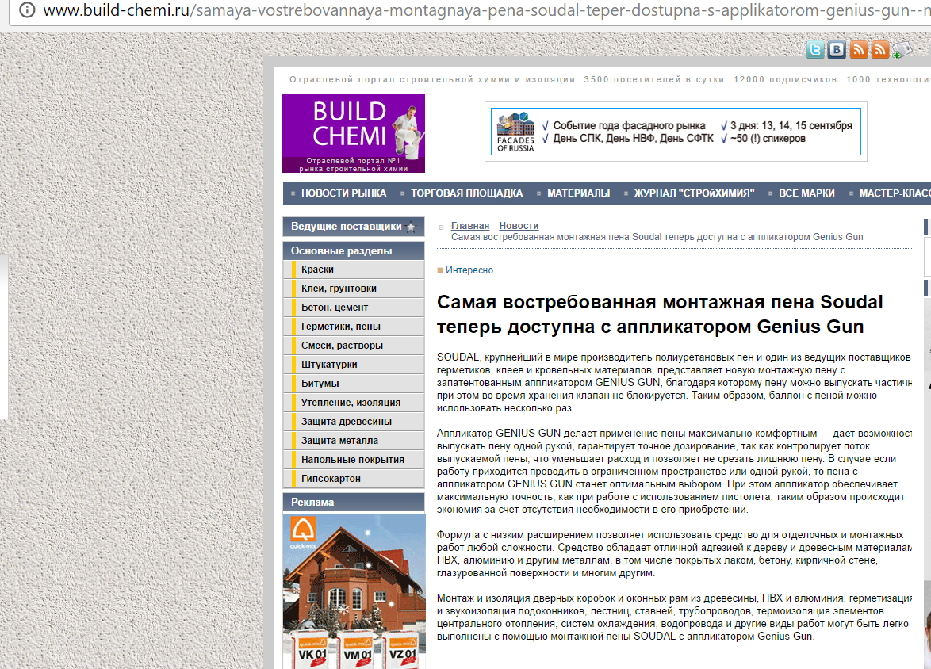Click the Основные разделы sidebar header
Screen dimensions: 931x669
(x=354, y=251)
